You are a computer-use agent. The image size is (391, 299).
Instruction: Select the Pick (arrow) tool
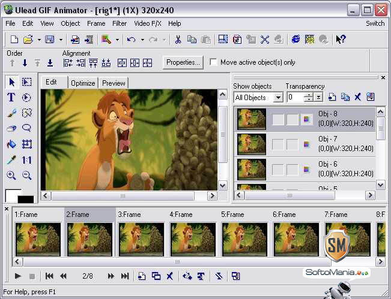tap(12, 82)
